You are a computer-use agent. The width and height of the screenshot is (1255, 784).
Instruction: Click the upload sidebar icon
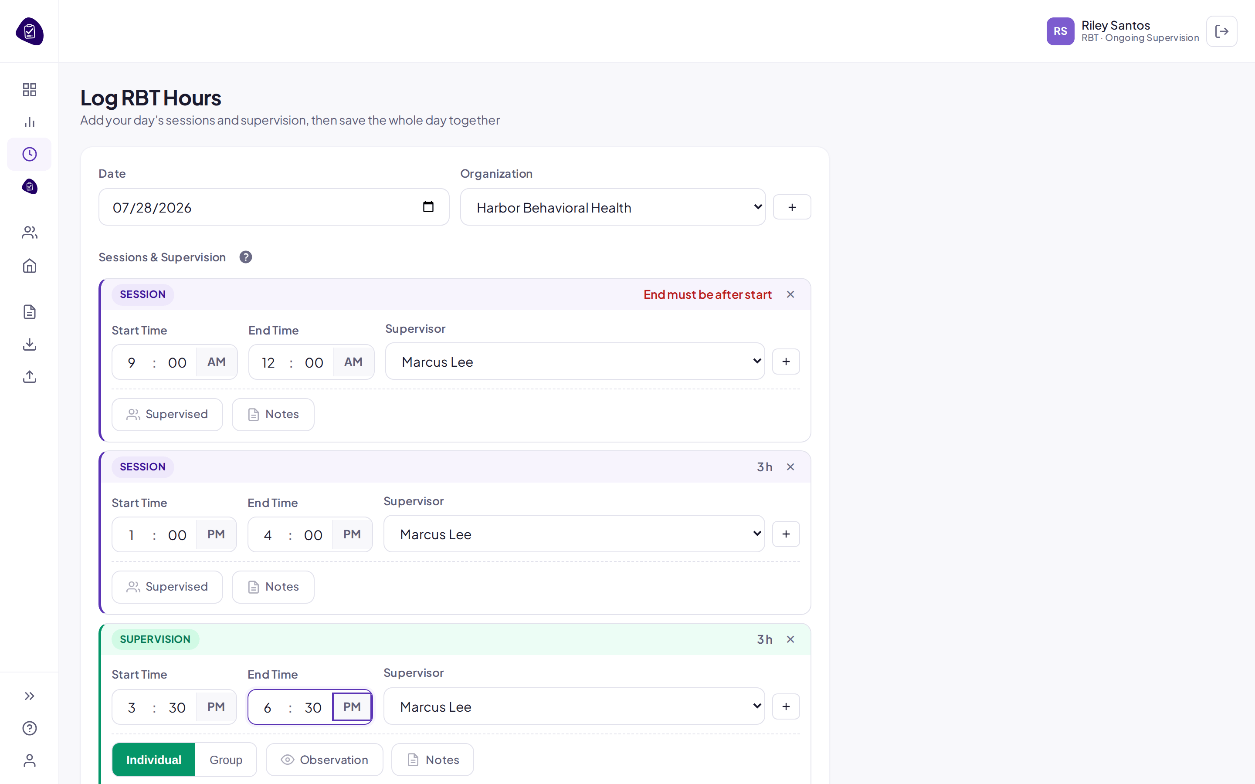click(30, 376)
